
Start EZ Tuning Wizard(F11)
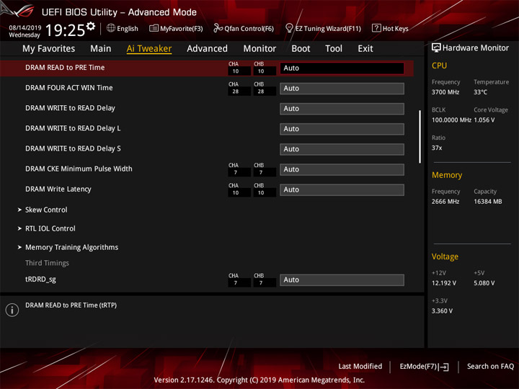[x=328, y=28]
